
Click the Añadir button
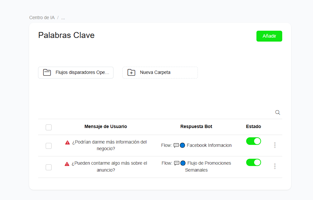(x=269, y=36)
